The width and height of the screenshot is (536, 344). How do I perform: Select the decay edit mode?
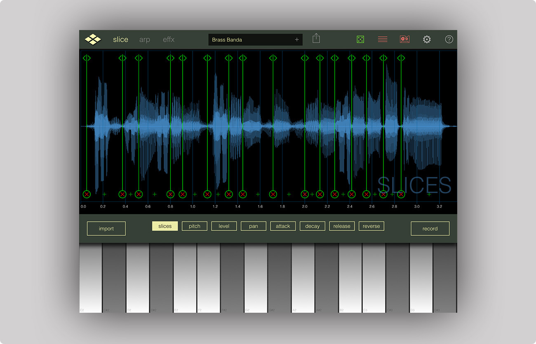[x=313, y=226]
